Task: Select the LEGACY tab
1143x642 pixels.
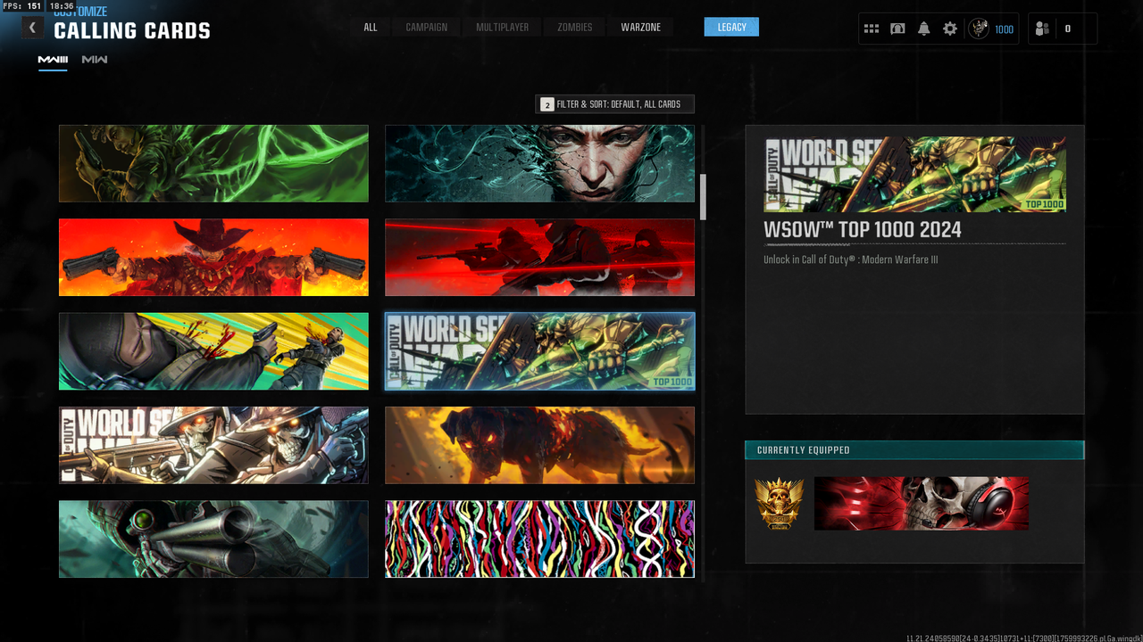Action: (731, 27)
